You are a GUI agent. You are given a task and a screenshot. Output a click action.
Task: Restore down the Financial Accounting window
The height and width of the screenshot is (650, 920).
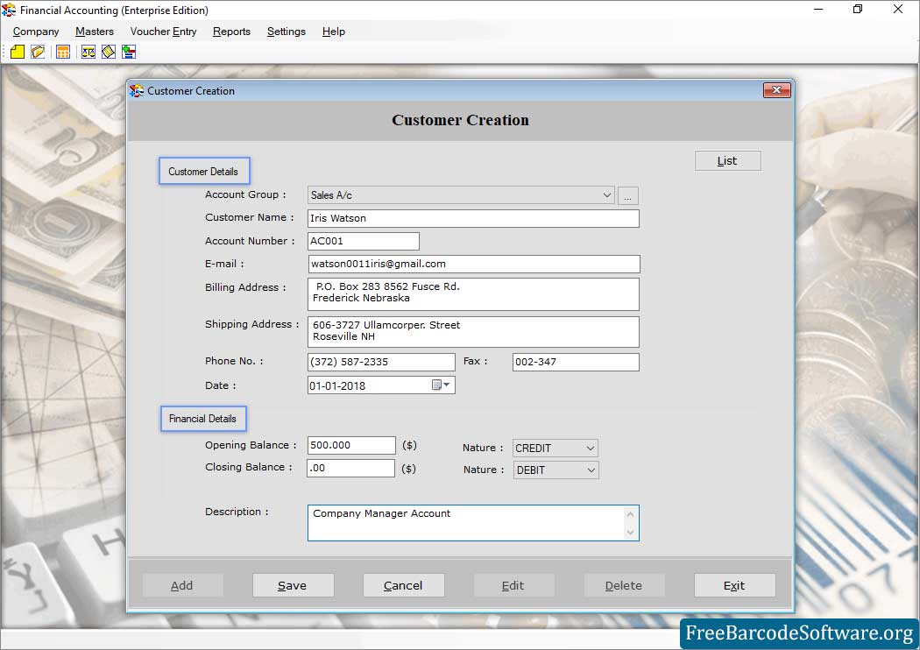click(x=858, y=10)
